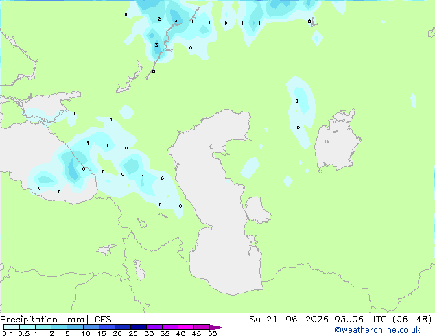Select the 5–10 mm legend color swatch
Screen dimensions: 435x336
pos(75,327)
